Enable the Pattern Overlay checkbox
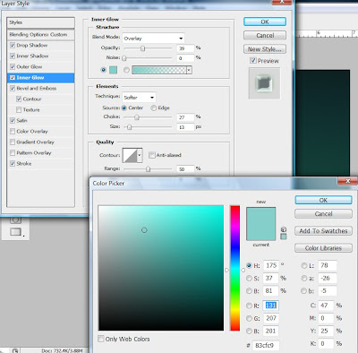The image size is (358, 353). [13, 153]
